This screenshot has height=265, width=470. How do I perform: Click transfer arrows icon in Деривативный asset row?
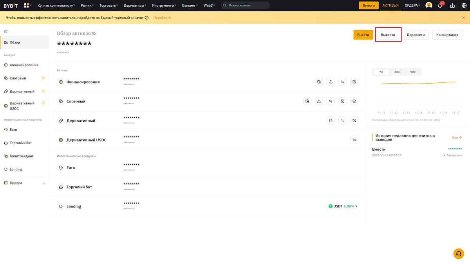coord(342,121)
